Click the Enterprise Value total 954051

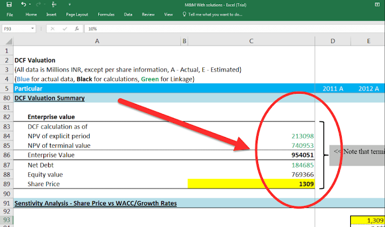[303, 155]
